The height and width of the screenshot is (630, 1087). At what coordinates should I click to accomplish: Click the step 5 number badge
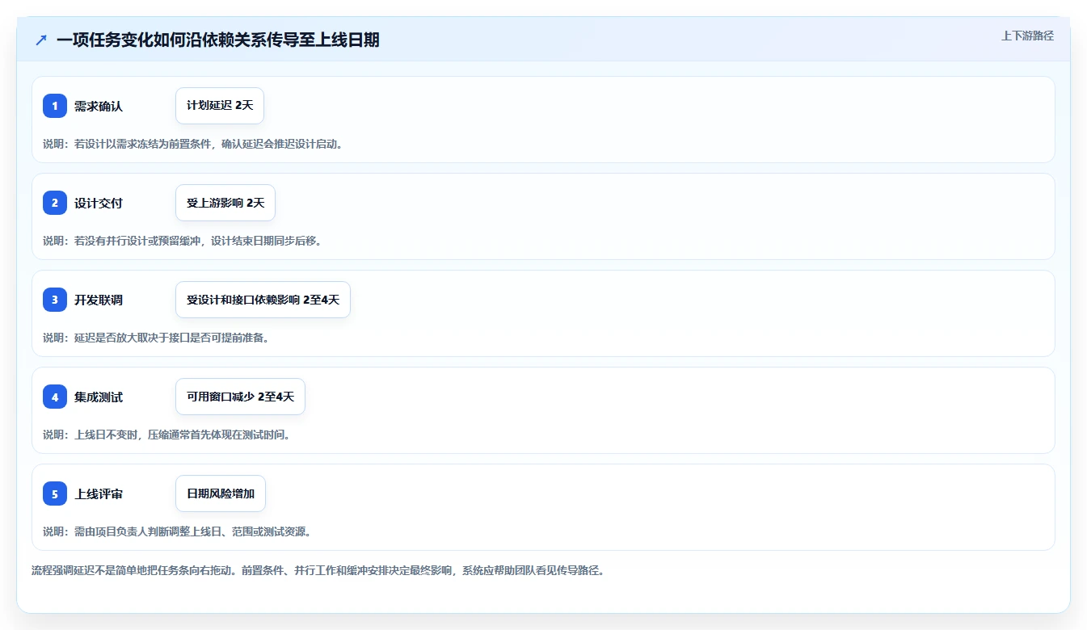coord(55,493)
